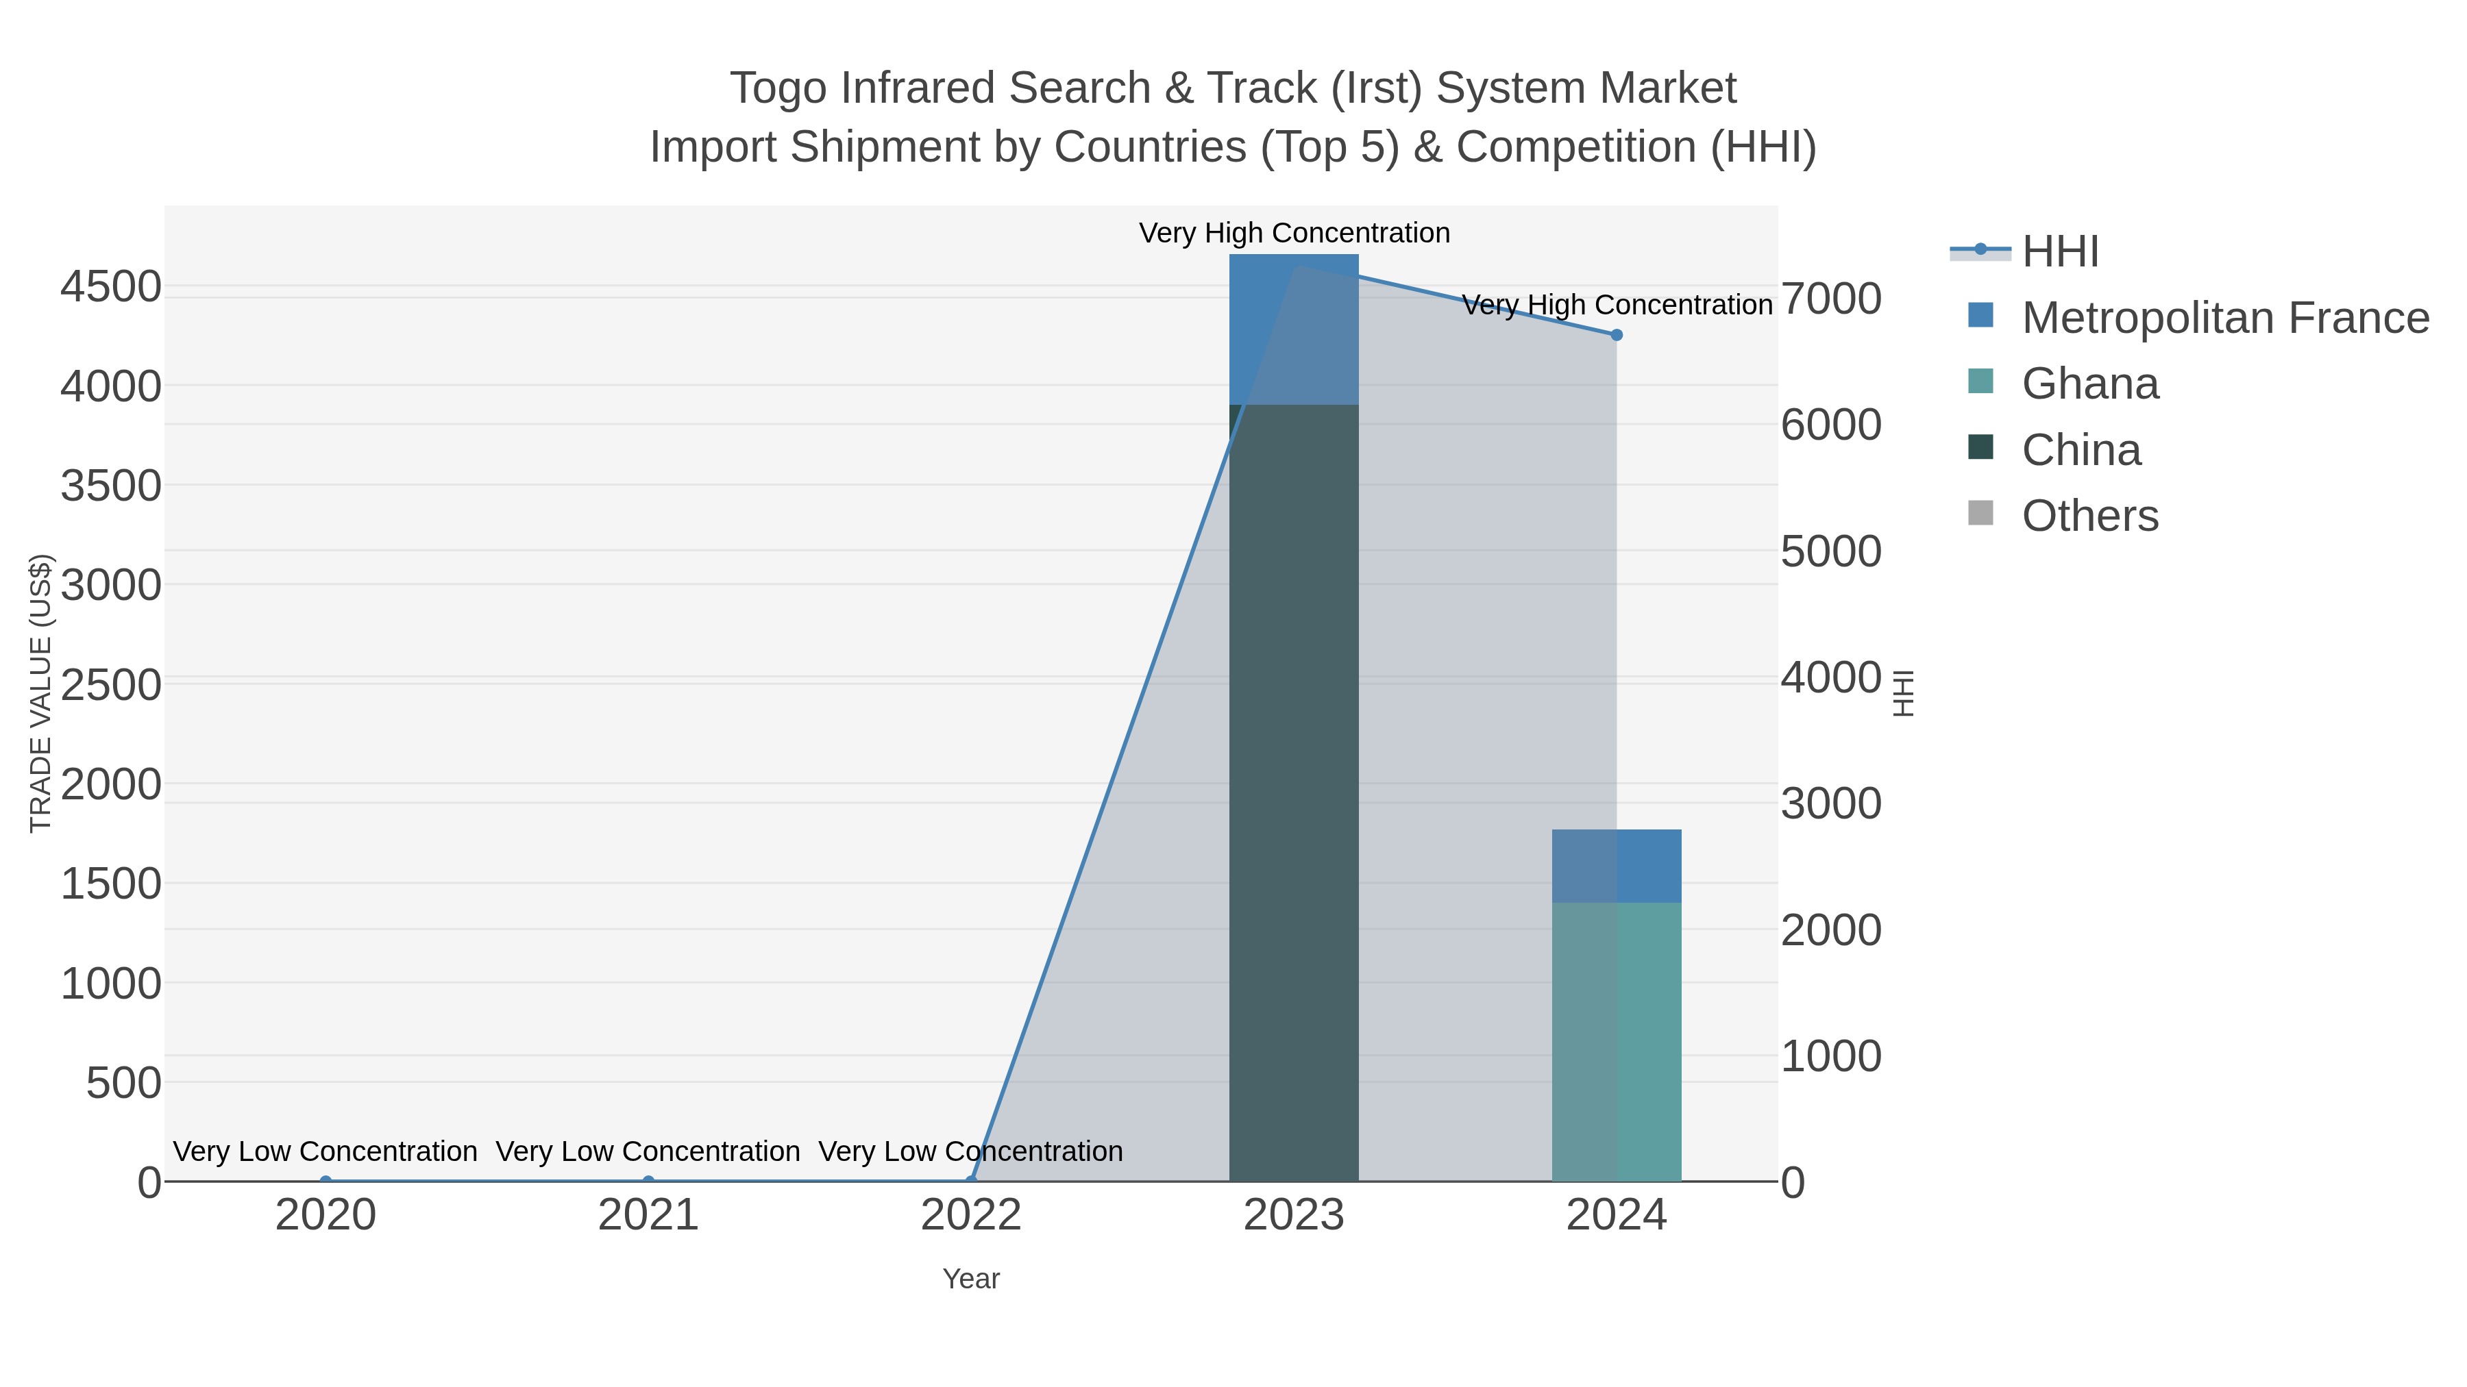Click the HHI right axis title
The image size is (2467, 1387).
[1904, 693]
